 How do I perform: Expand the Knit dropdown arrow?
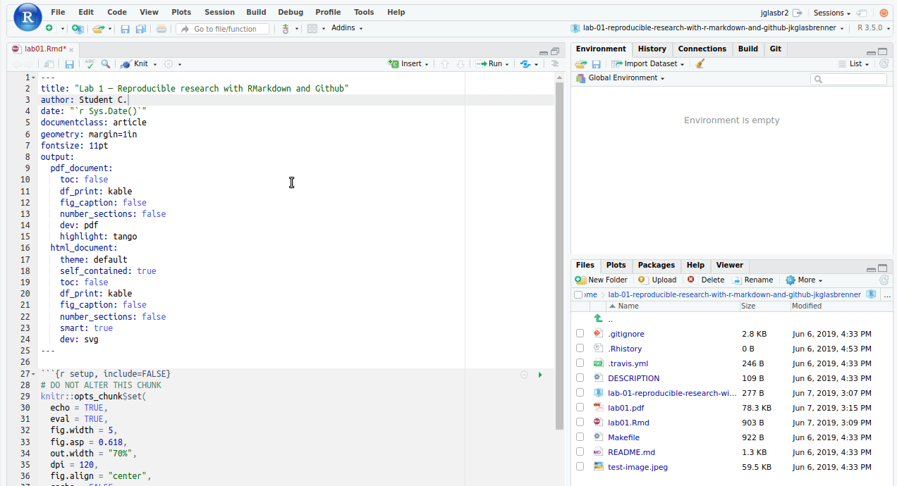pyautogui.click(x=155, y=64)
